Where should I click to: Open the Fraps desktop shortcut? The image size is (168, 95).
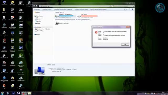pyautogui.click(x=12, y=41)
